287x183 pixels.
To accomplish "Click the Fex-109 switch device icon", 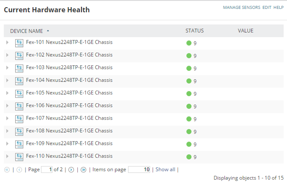I will pos(19,144).
